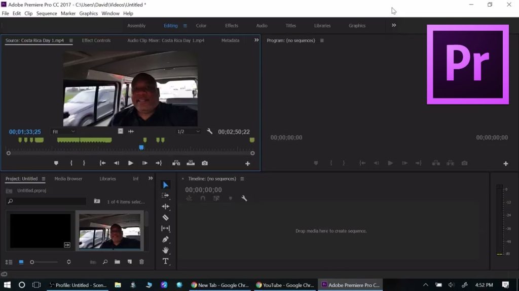
Task: Switch to the Effect Controls tab
Action: tap(96, 40)
